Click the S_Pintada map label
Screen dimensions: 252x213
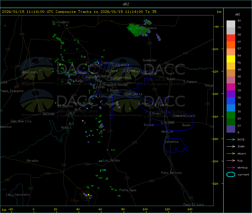point(75,81)
